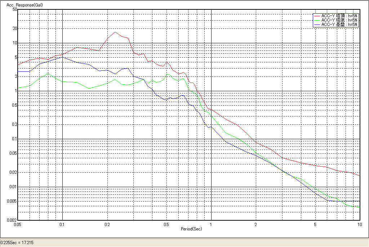This screenshot has width=369, height=247.
Task: Select the ACC-Y 塔頂 legend entry
Action: coord(339,16)
